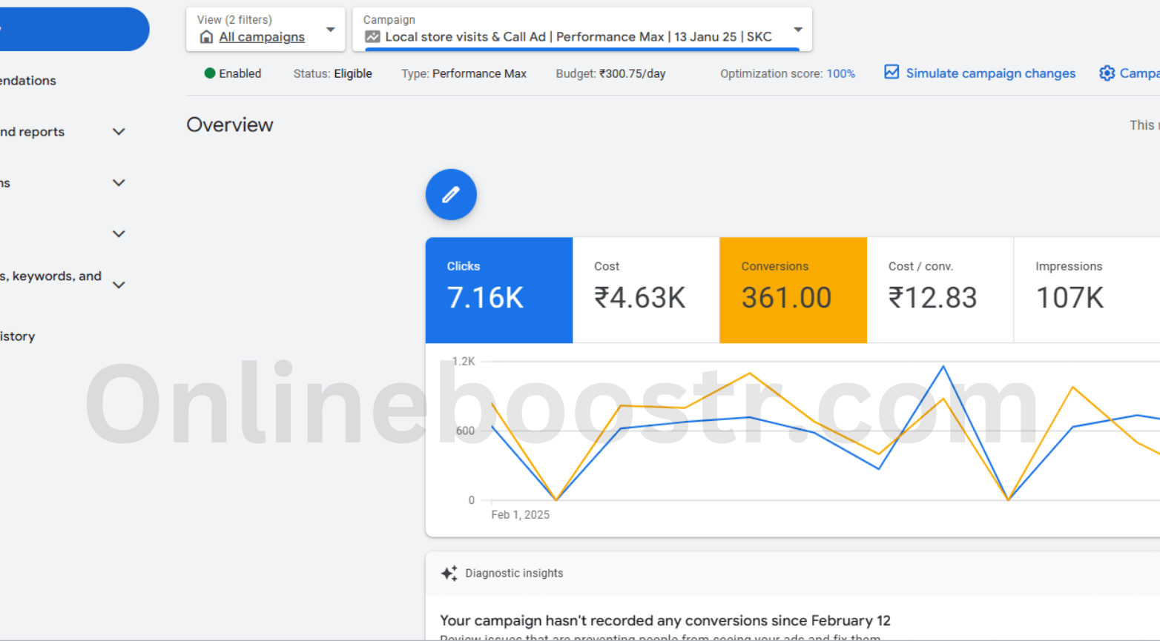The width and height of the screenshot is (1160, 641).
Task: Open Recommendations in the sidebar
Action: pyautogui.click(x=28, y=80)
